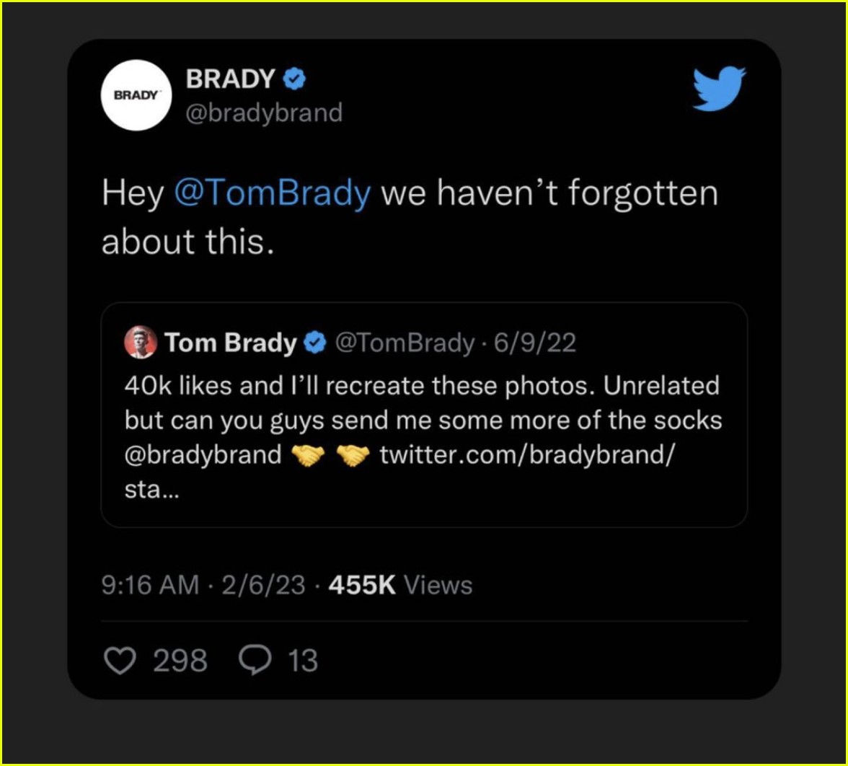Click the 9:16 AM timestamp

click(149, 586)
